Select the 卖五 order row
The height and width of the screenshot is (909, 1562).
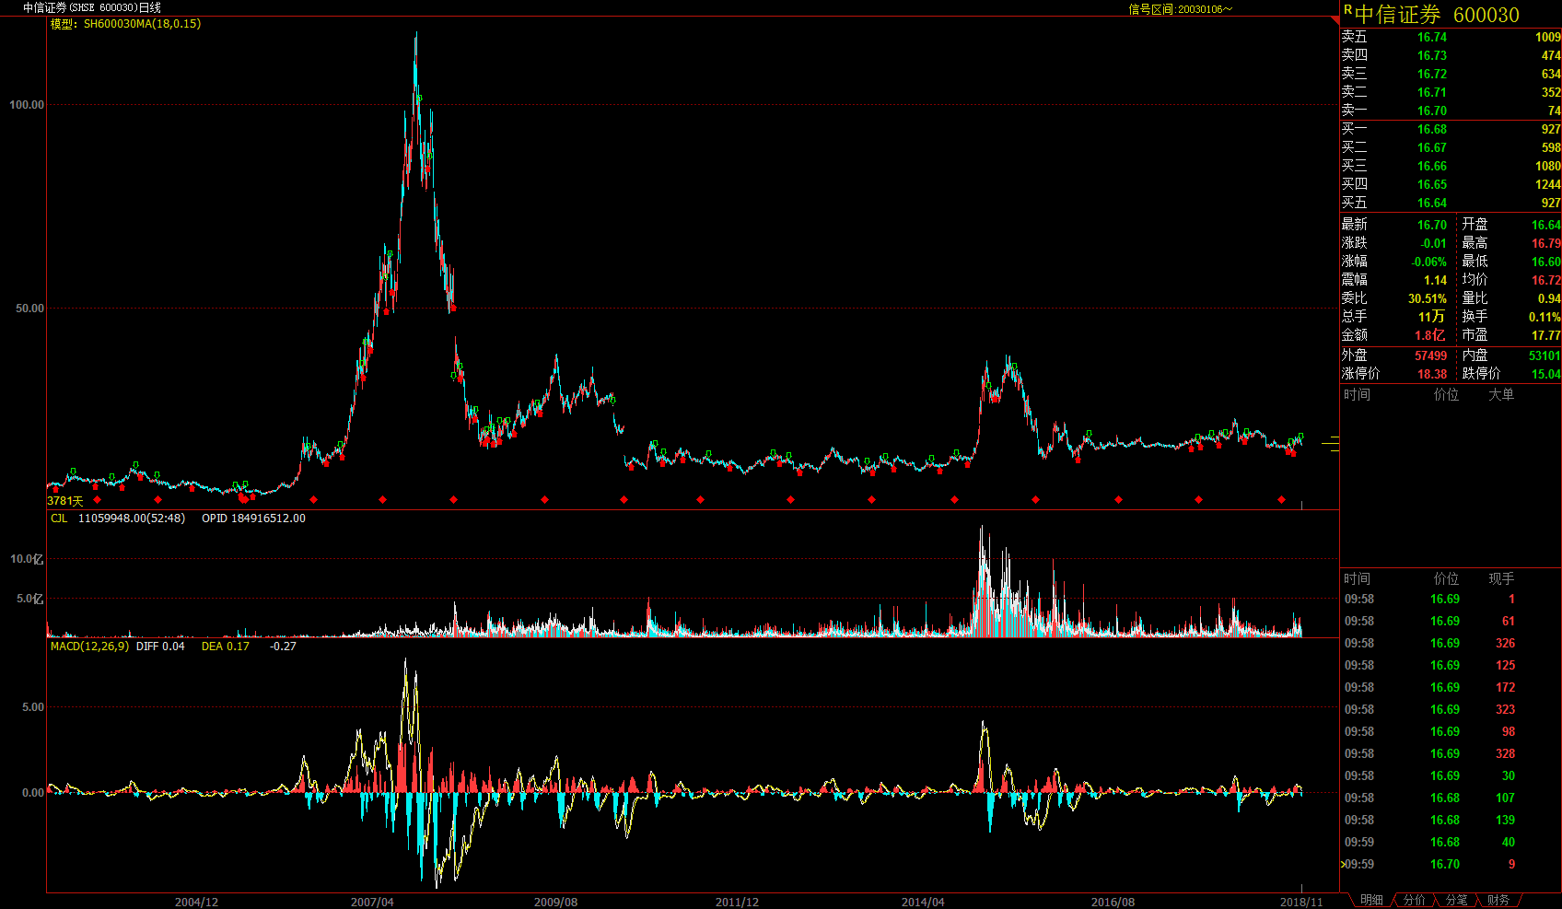(x=1451, y=37)
